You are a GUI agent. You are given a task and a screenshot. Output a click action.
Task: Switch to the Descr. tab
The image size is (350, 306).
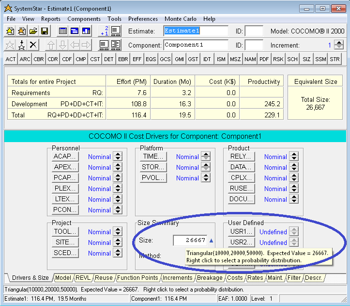click(313, 278)
